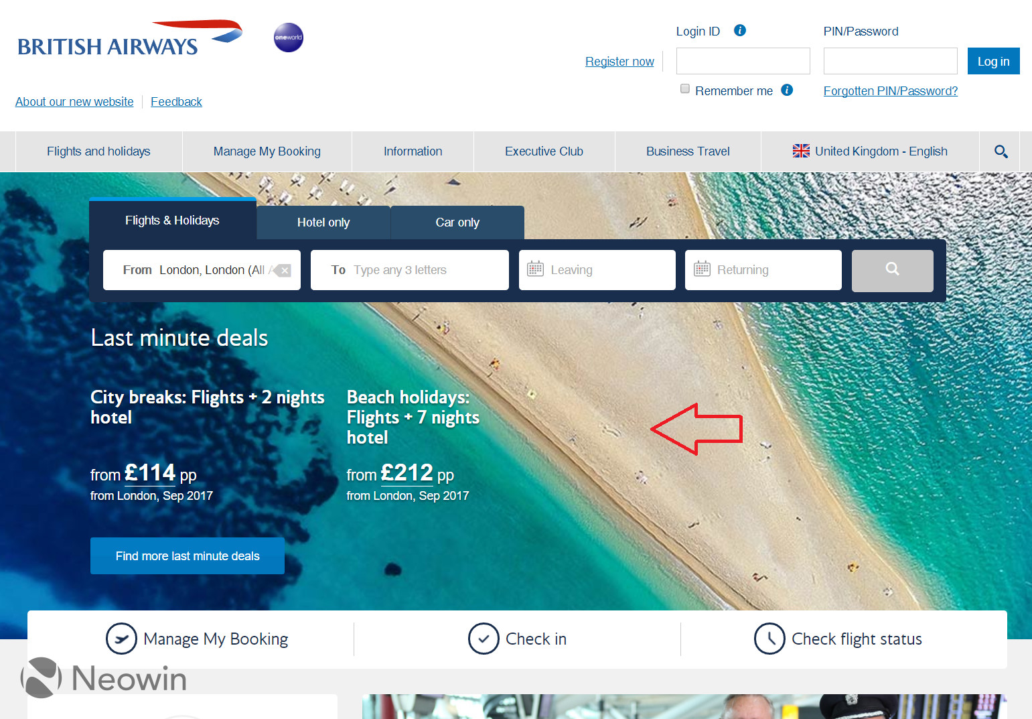The height and width of the screenshot is (719, 1032).
Task: Click the Log in button
Action: [993, 61]
